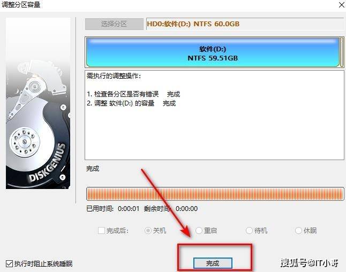Click the 完成 status text above progress bar
346x272 pixels.
point(93,169)
